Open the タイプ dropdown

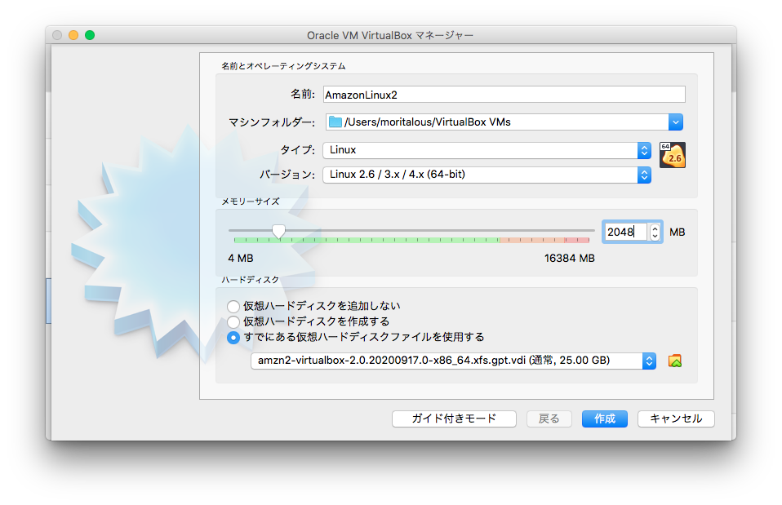(x=644, y=150)
